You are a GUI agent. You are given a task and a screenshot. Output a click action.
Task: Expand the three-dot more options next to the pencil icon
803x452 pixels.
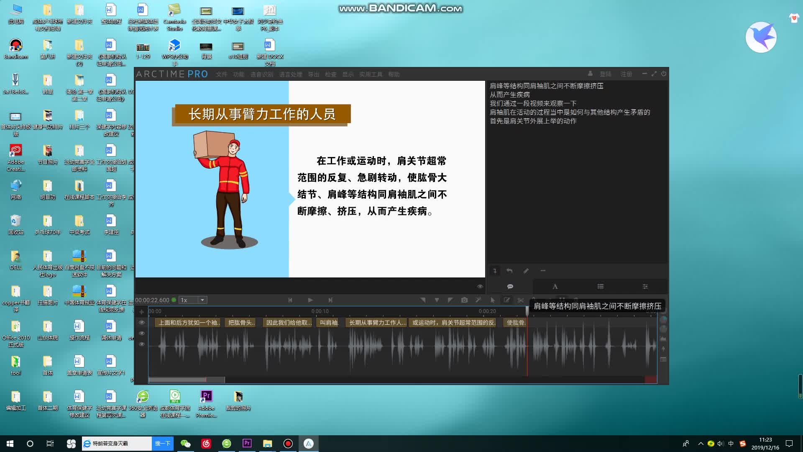543,271
